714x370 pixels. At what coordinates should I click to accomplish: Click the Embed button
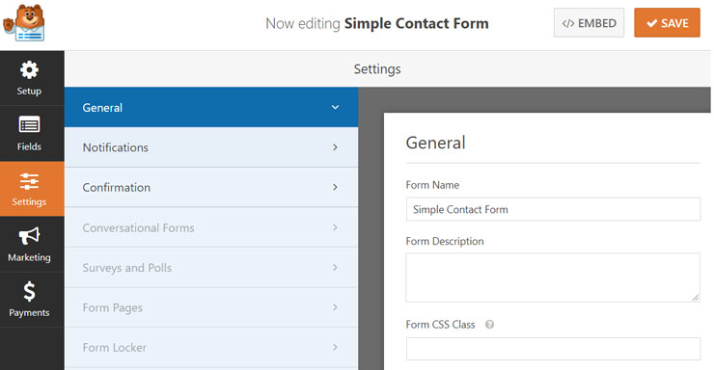589,23
